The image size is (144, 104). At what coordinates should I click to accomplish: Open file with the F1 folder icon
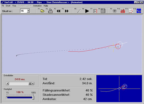[x=42, y=11]
